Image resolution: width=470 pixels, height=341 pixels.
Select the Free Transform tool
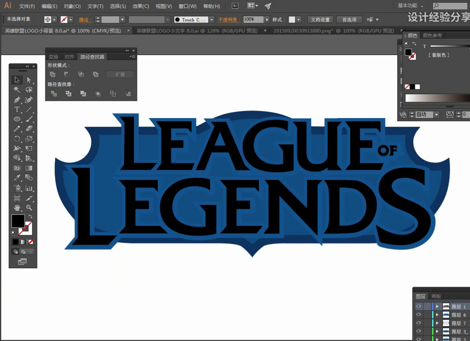coord(29,148)
